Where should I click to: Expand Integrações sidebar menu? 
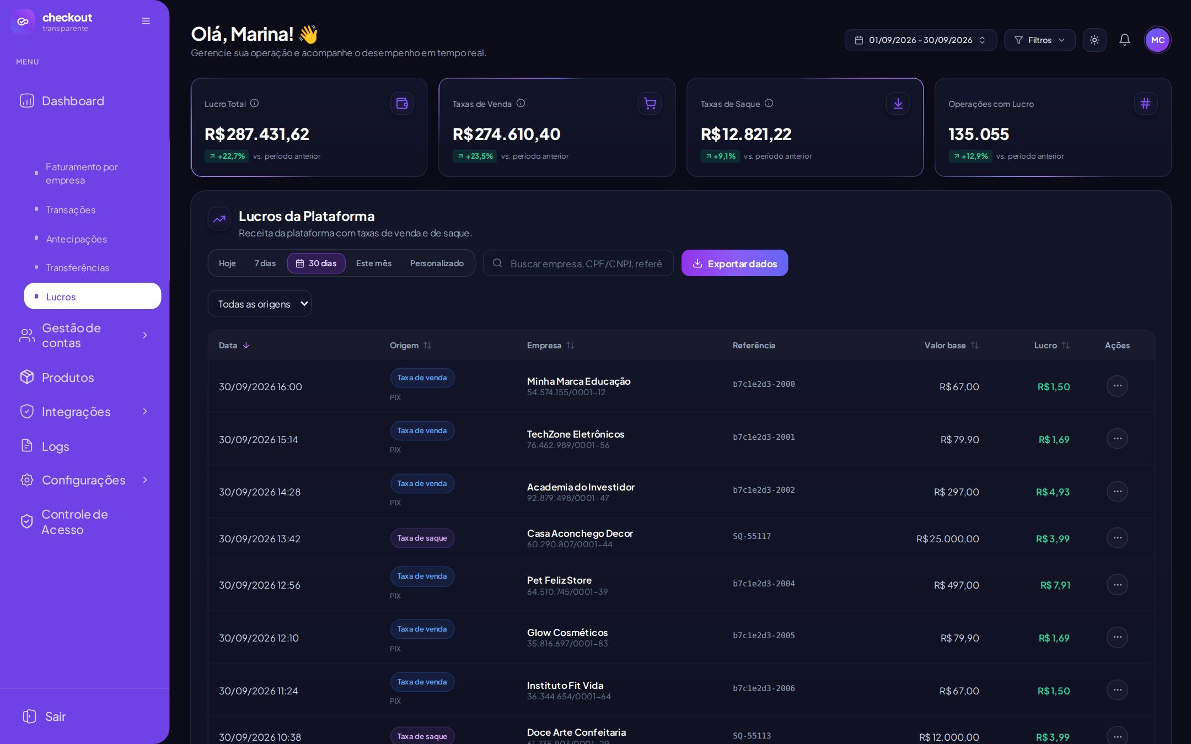84,412
